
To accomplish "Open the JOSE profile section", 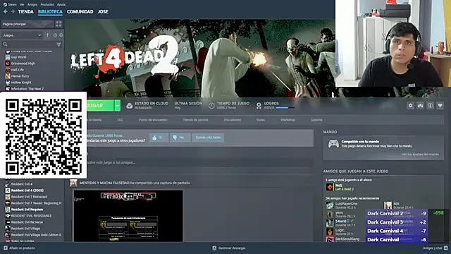I will pyautogui.click(x=103, y=11).
